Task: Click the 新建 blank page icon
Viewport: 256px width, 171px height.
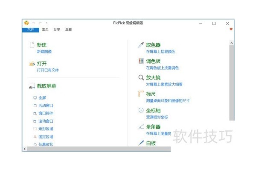Action: 32,44
